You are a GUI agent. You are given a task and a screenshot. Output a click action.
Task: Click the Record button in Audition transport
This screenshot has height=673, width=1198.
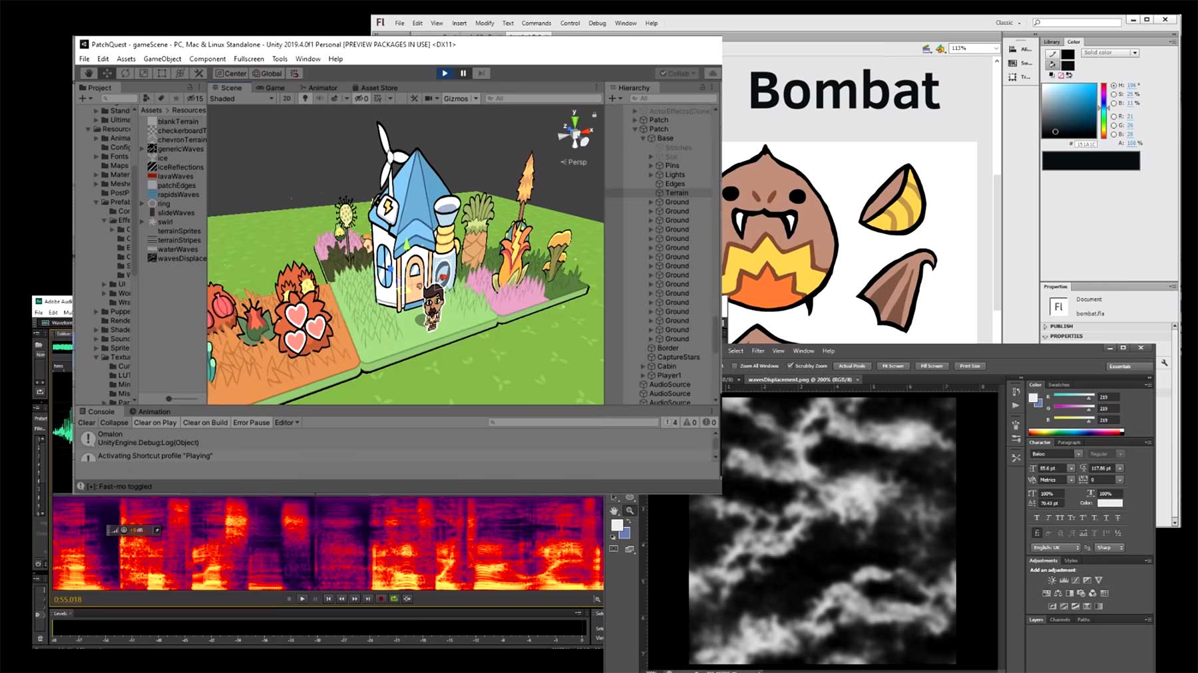pyautogui.click(x=381, y=599)
